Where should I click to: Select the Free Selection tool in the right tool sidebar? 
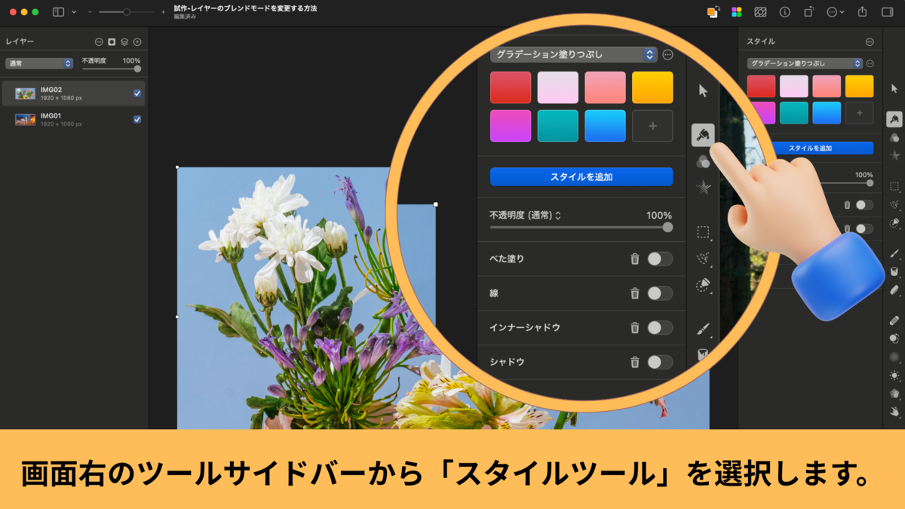pos(894,204)
